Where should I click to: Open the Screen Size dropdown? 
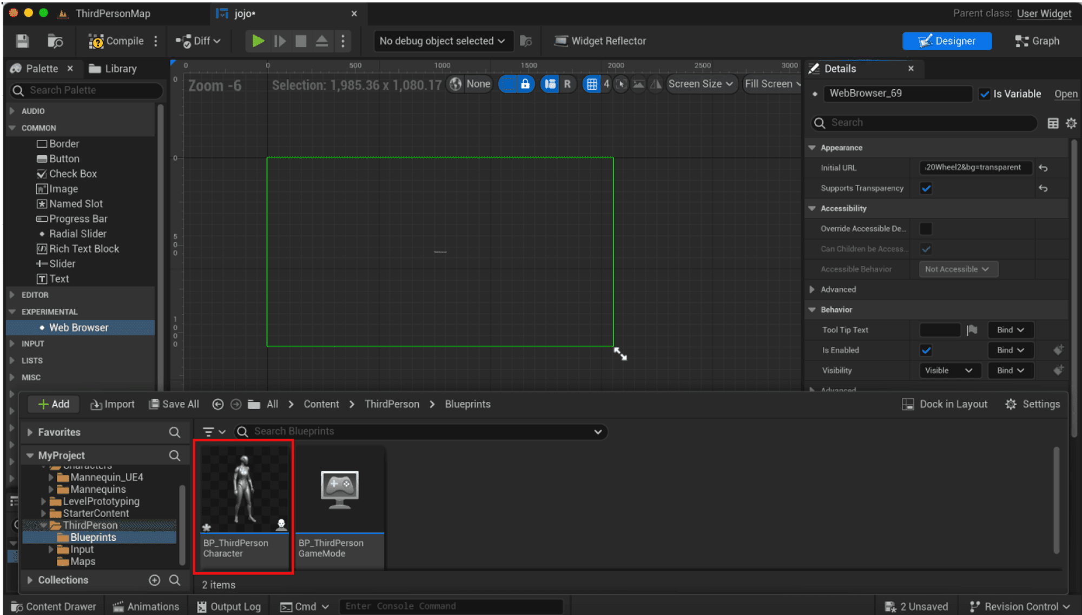(701, 84)
